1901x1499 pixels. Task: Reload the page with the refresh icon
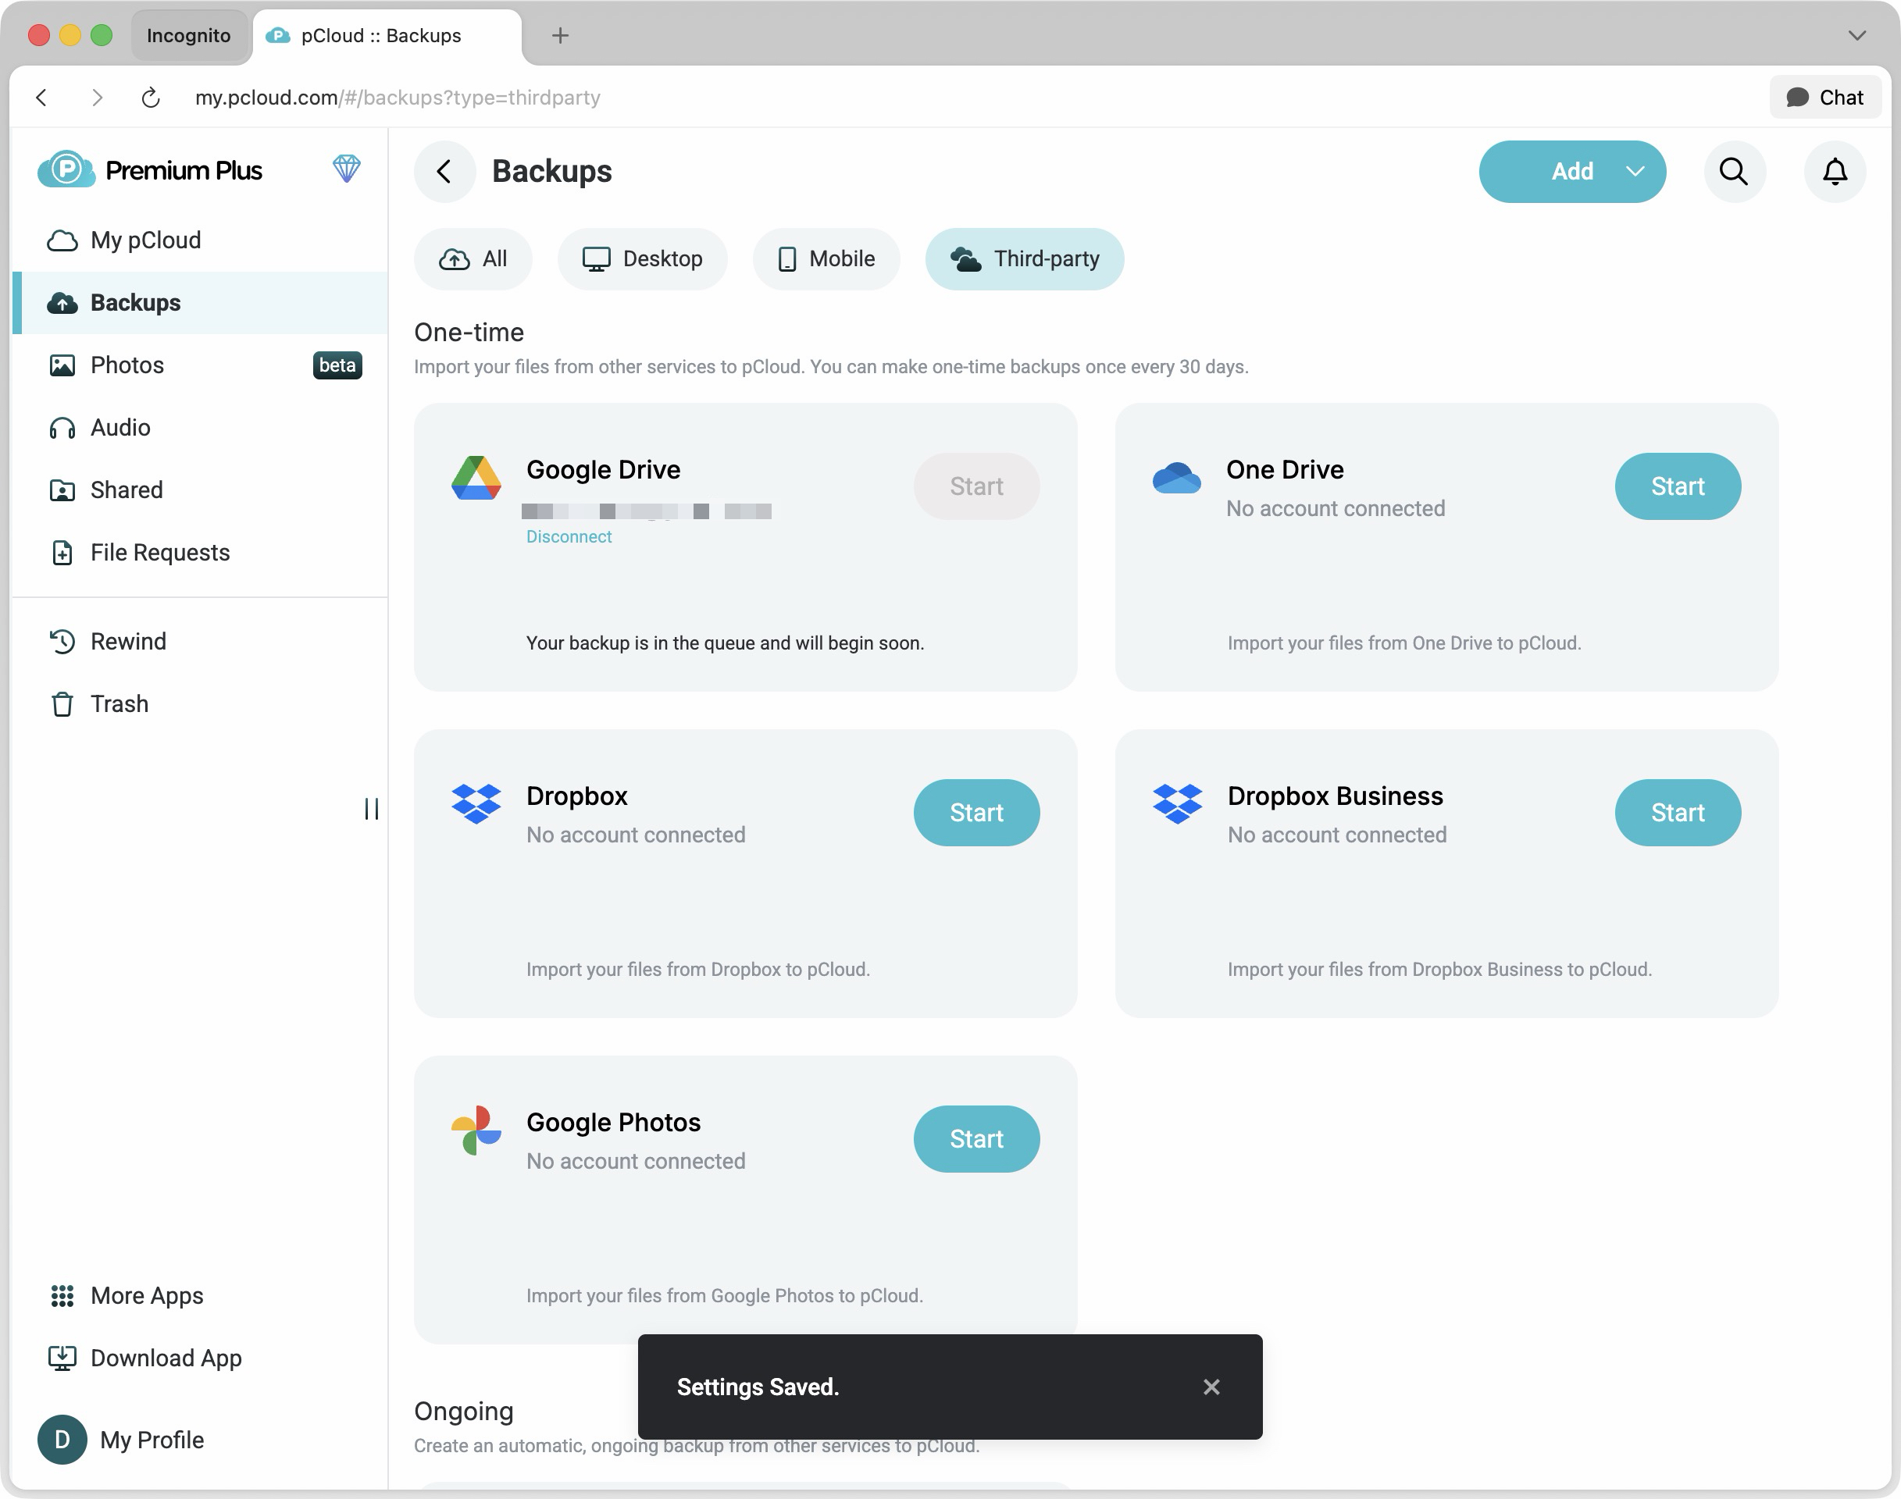coord(151,98)
